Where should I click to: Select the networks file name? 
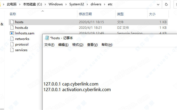(22, 39)
